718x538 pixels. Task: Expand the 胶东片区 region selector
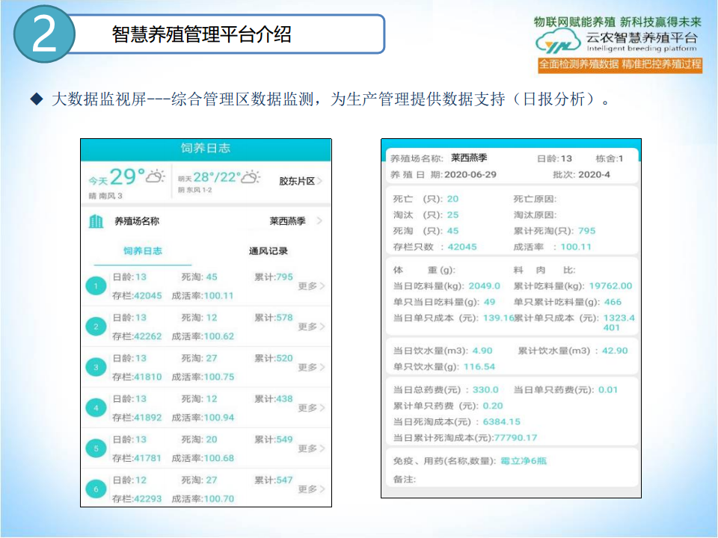click(x=301, y=181)
